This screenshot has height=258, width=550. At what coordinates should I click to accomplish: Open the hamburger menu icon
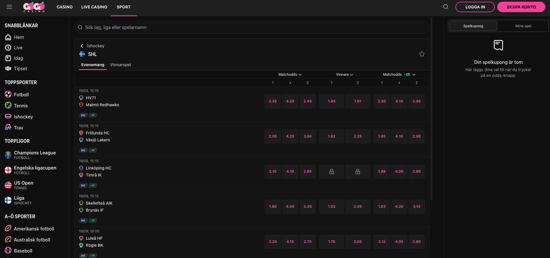point(9,7)
